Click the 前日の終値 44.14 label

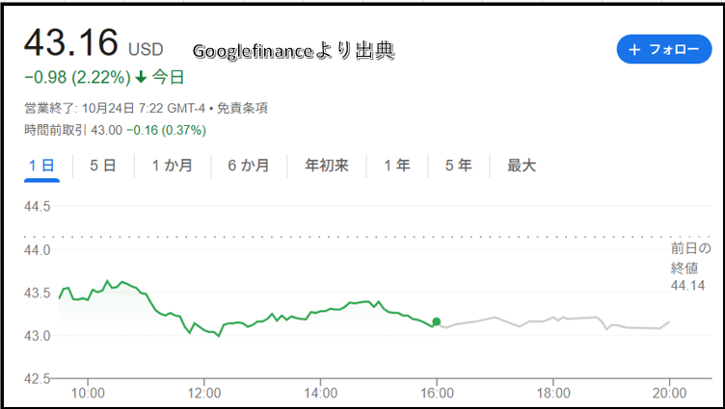click(689, 267)
